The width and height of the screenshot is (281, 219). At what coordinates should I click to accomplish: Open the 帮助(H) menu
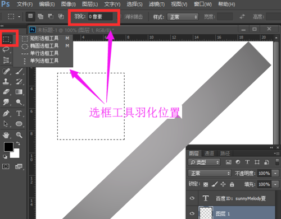(x=226, y=4)
